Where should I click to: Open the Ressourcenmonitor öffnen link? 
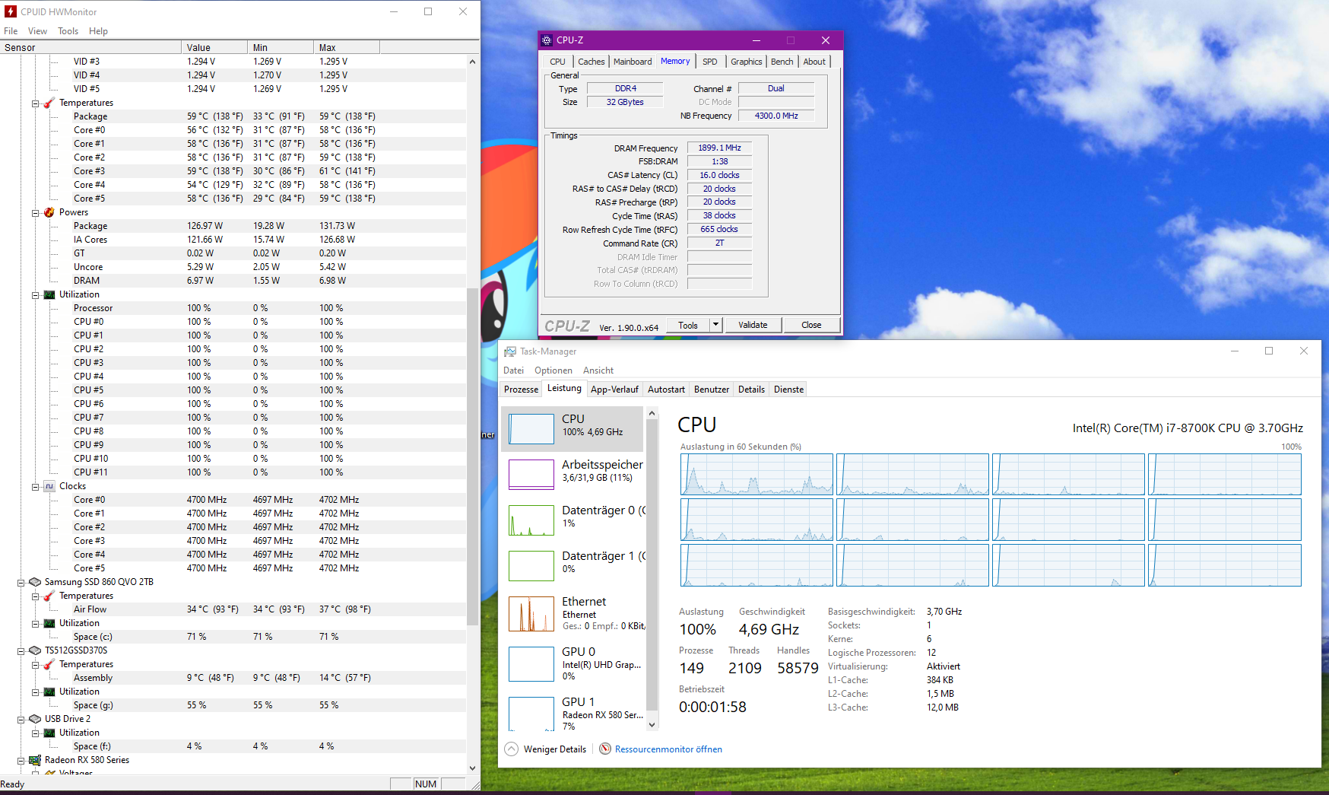point(668,749)
